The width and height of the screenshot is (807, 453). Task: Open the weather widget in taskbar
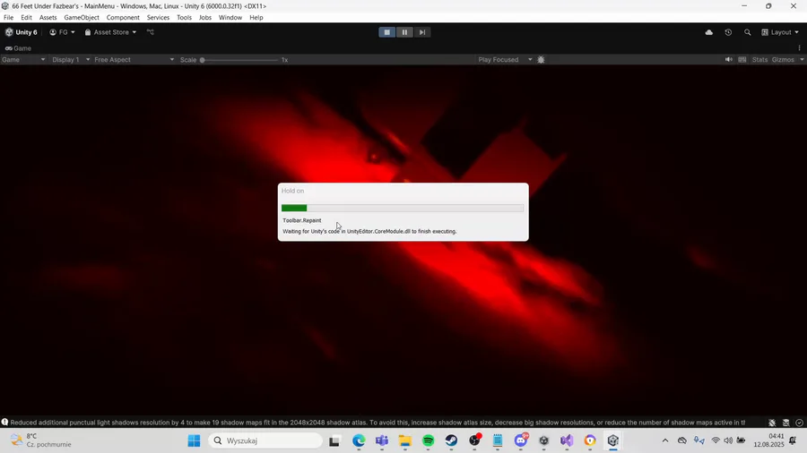[41, 440]
